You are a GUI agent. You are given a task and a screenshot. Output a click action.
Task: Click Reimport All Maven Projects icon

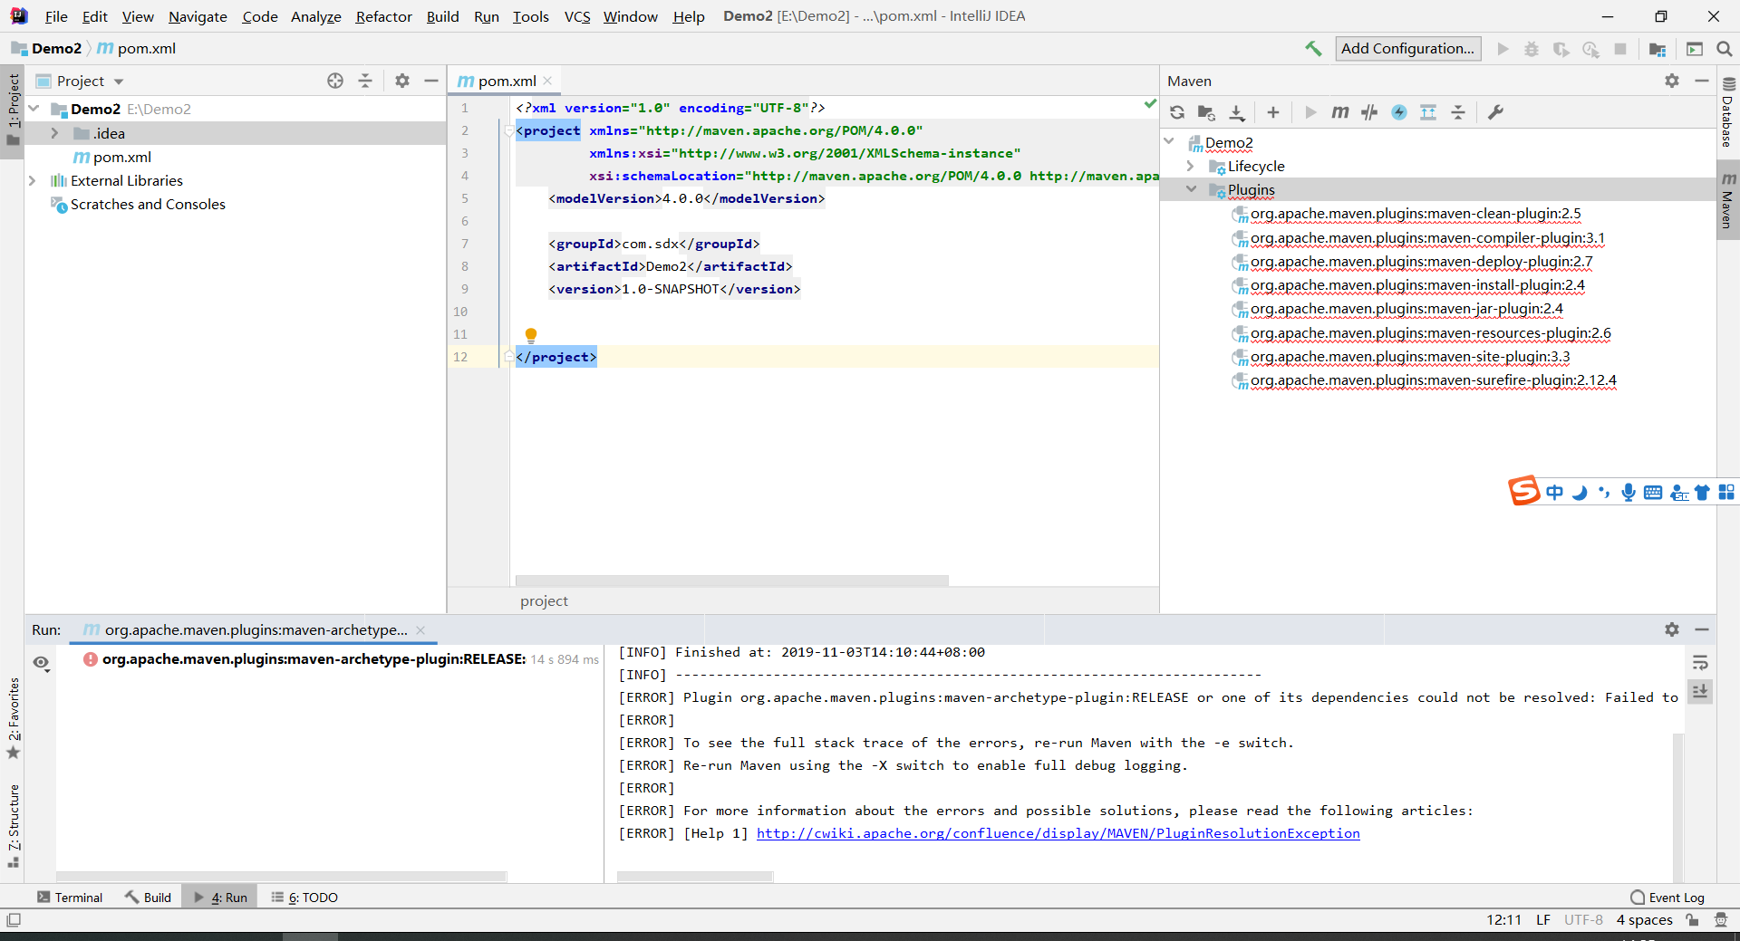(x=1177, y=112)
